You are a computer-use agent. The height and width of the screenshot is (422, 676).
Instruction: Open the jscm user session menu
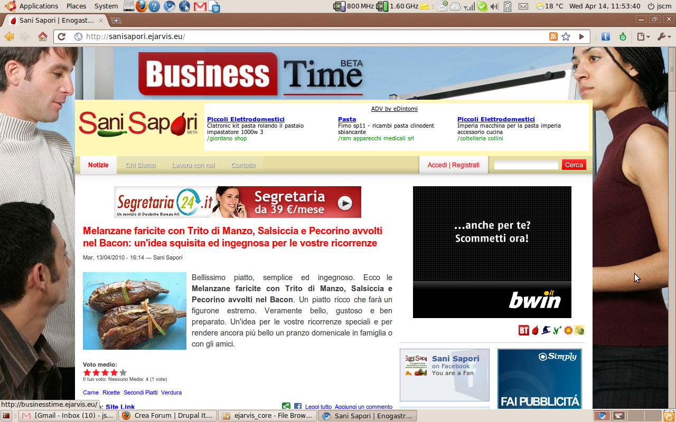click(660, 6)
